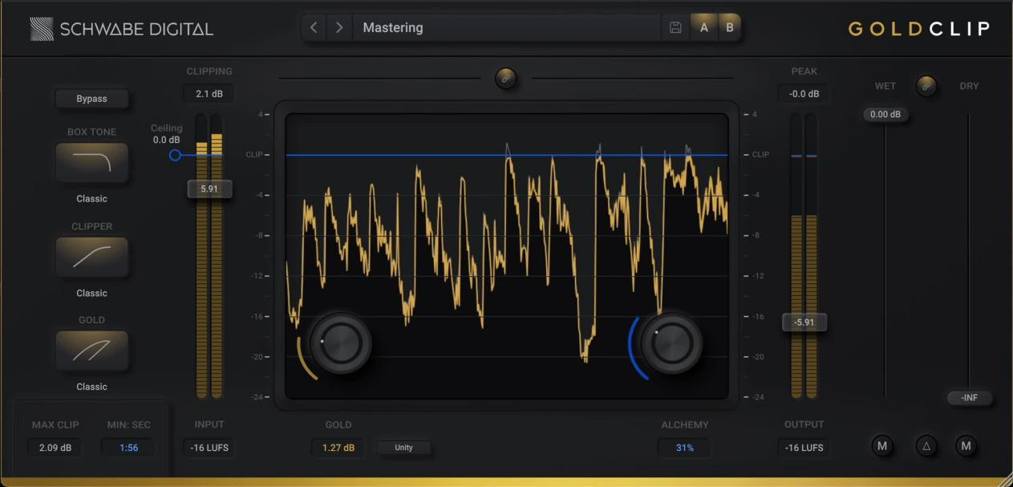The image size is (1013, 487).
Task: Toggle input/output link above the waveform display
Action: click(506, 78)
